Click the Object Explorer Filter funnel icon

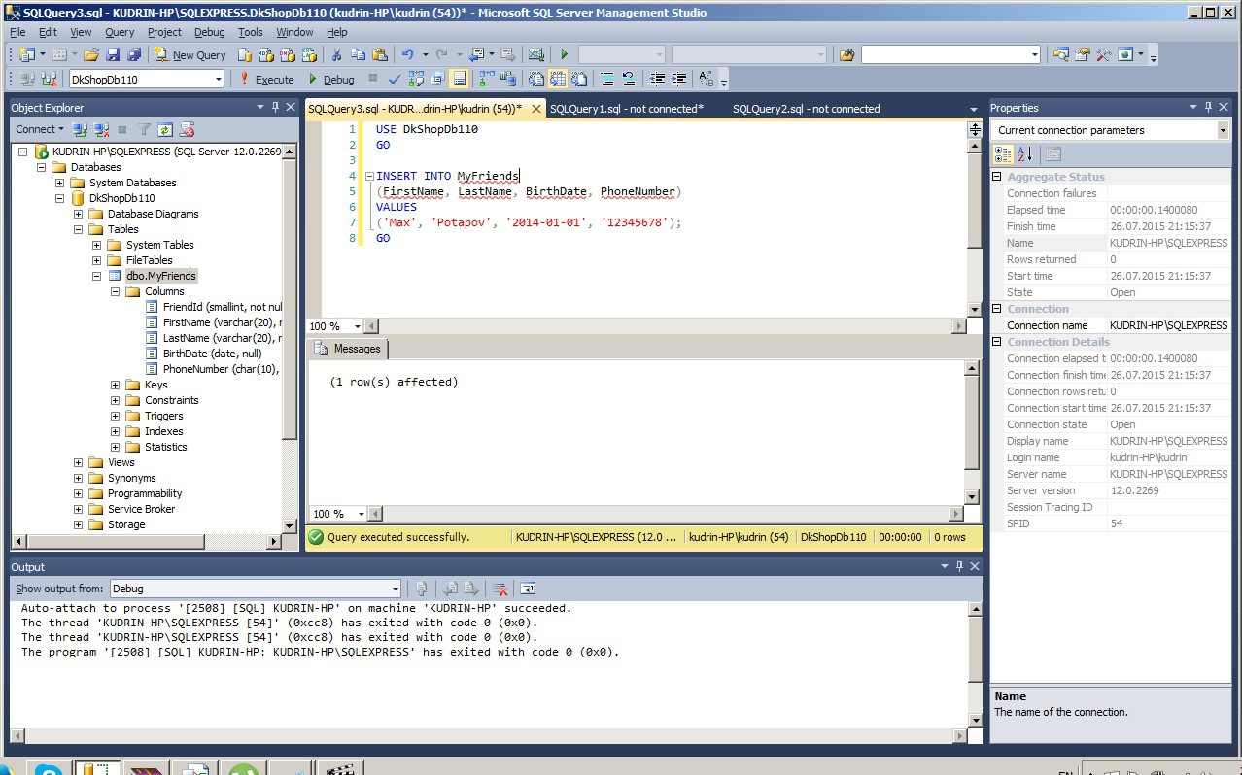(144, 129)
